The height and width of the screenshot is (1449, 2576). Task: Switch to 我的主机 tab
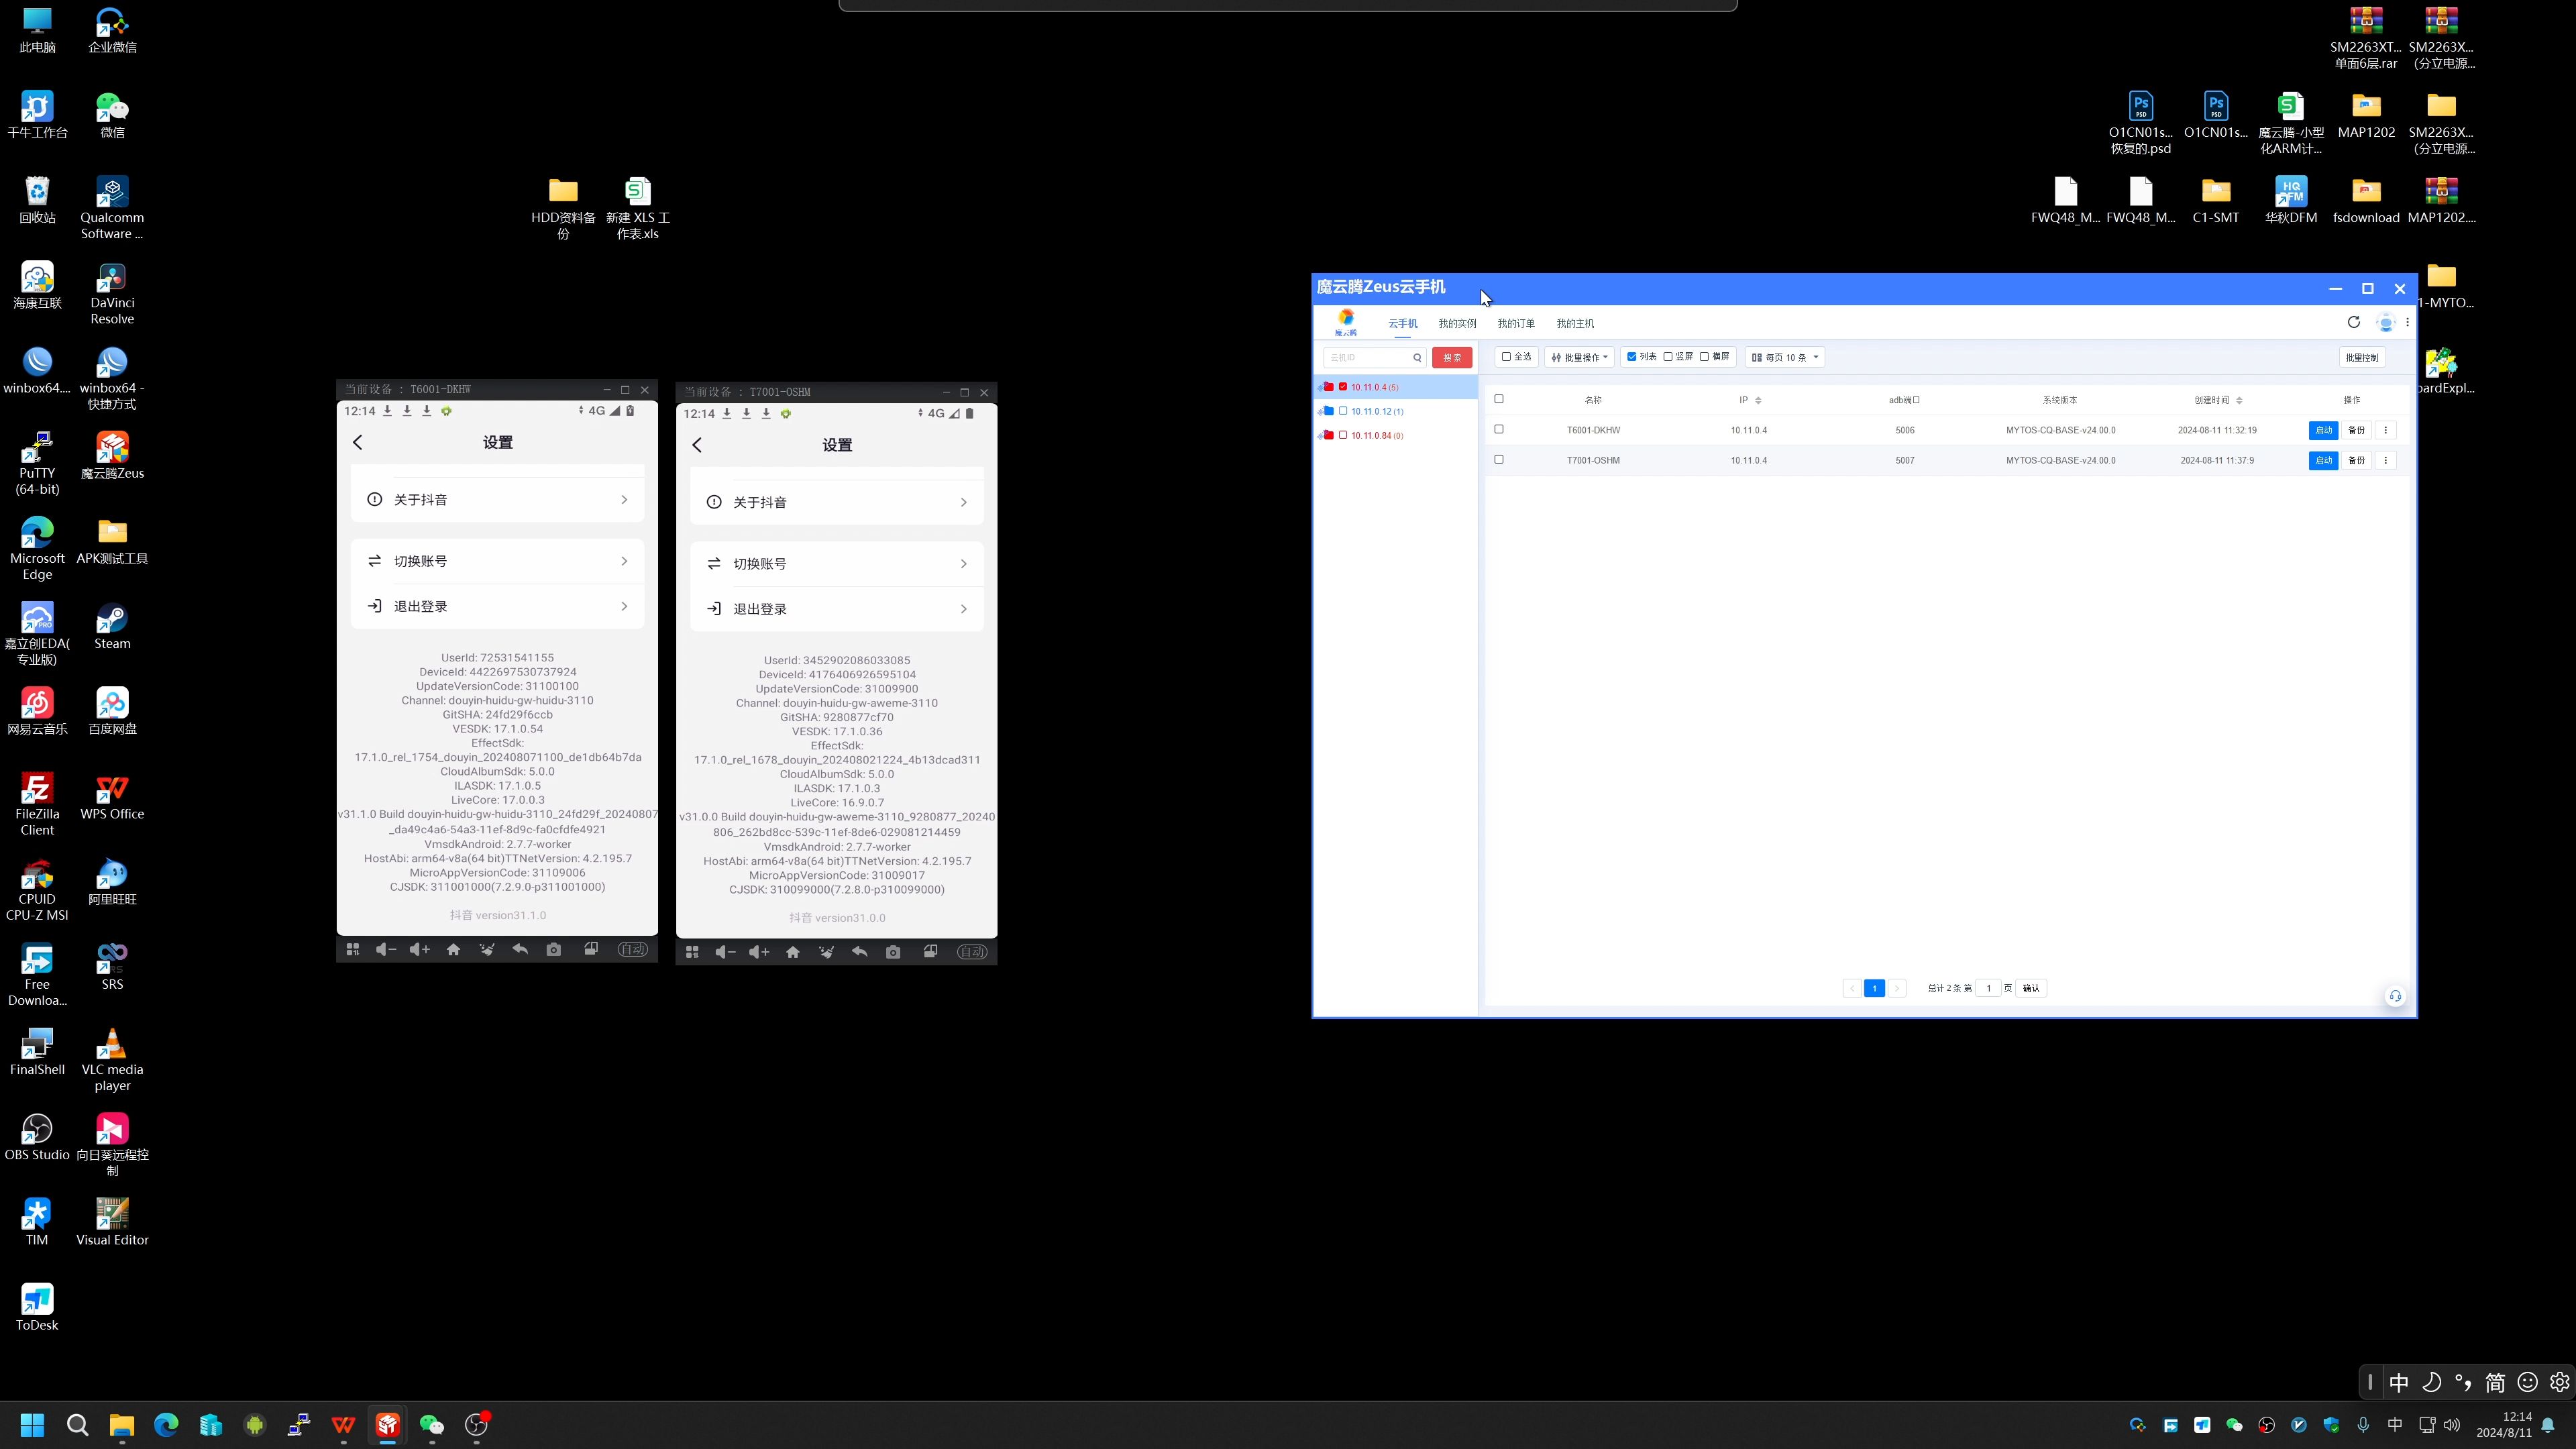pos(1574,324)
